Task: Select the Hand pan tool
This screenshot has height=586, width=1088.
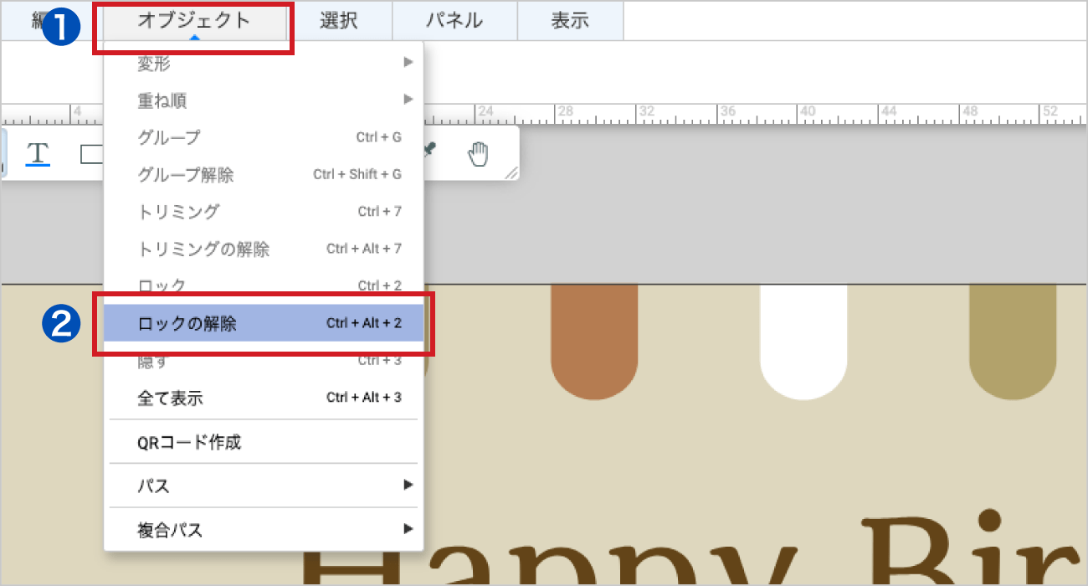Action: click(478, 154)
